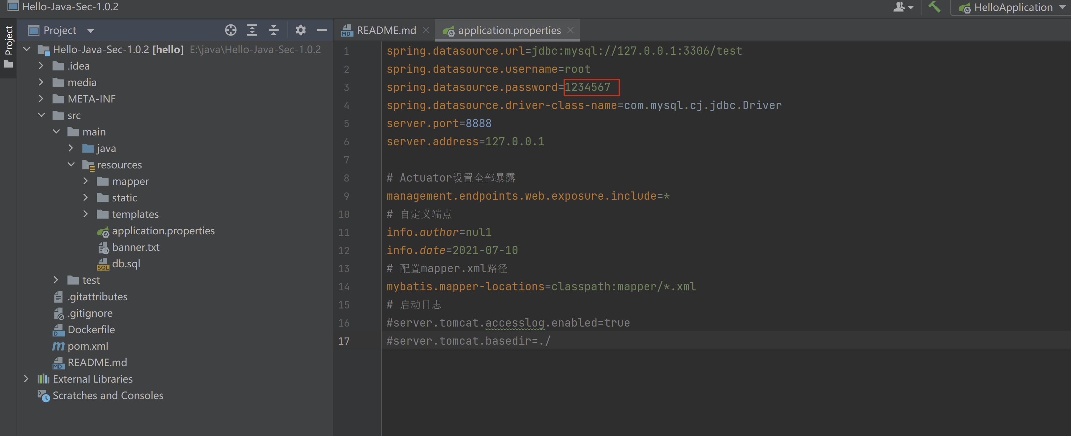This screenshot has height=436, width=1071.
Task: Collapse the resources folder
Action: point(71,164)
